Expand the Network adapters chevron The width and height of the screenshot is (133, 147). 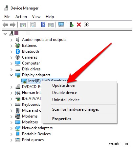[x=11, y=128]
